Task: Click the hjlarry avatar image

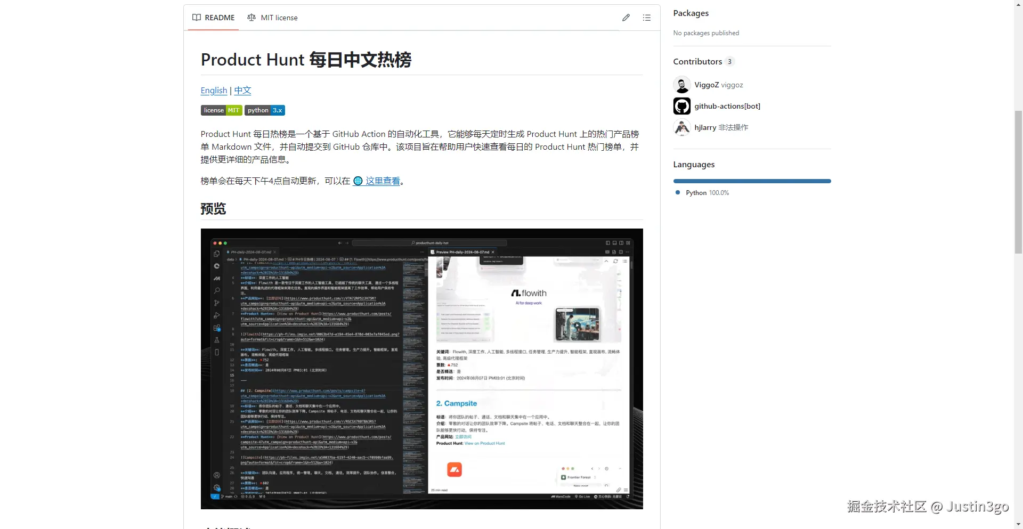Action: pos(682,127)
